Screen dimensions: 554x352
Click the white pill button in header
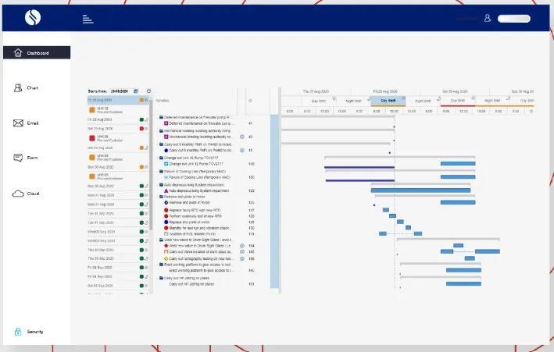pyautogui.click(x=513, y=19)
